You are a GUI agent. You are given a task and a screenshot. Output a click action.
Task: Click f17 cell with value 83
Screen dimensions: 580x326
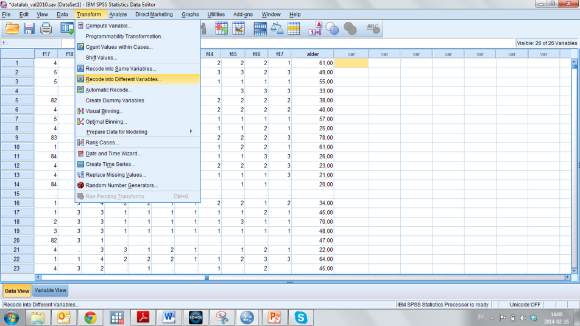point(46,138)
